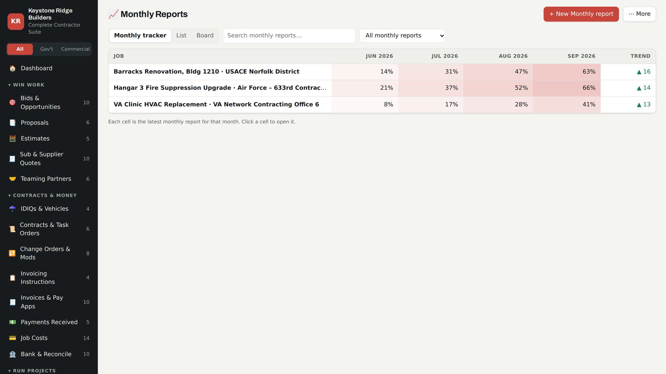Click the Estimates abacus icon
The height and width of the screenshot is (374, 666).
(12, 138)
